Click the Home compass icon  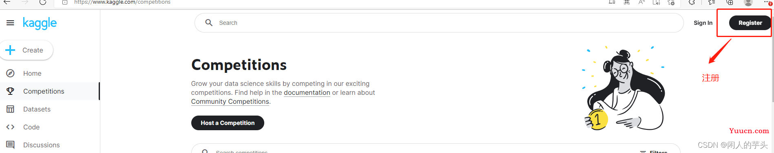[10, 73]
